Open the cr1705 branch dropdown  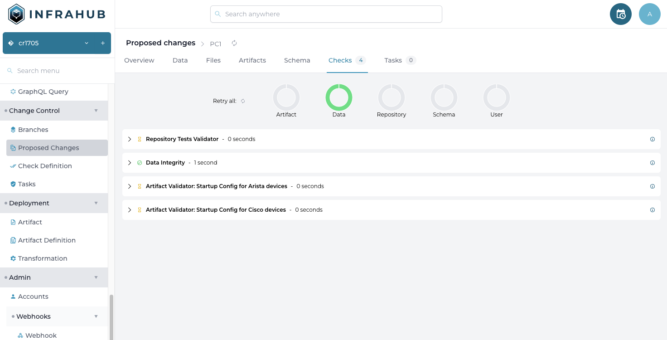[87, 43]
